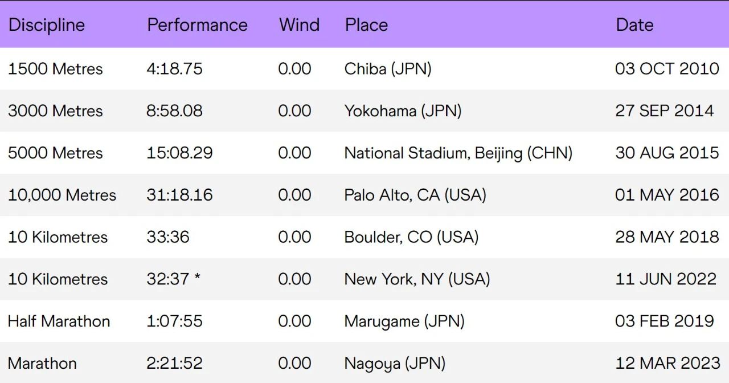729x383 pixels.
Task: Click the 10,000 Metres discipline entry
Action: pos(62,195)
